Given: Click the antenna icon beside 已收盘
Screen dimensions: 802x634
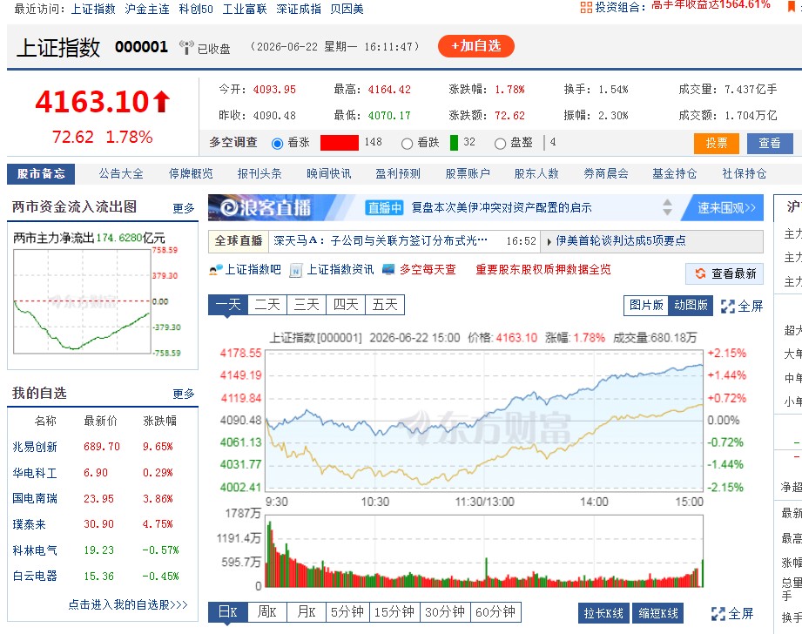Looking at the screenshot, I should (x=186, y=47).
